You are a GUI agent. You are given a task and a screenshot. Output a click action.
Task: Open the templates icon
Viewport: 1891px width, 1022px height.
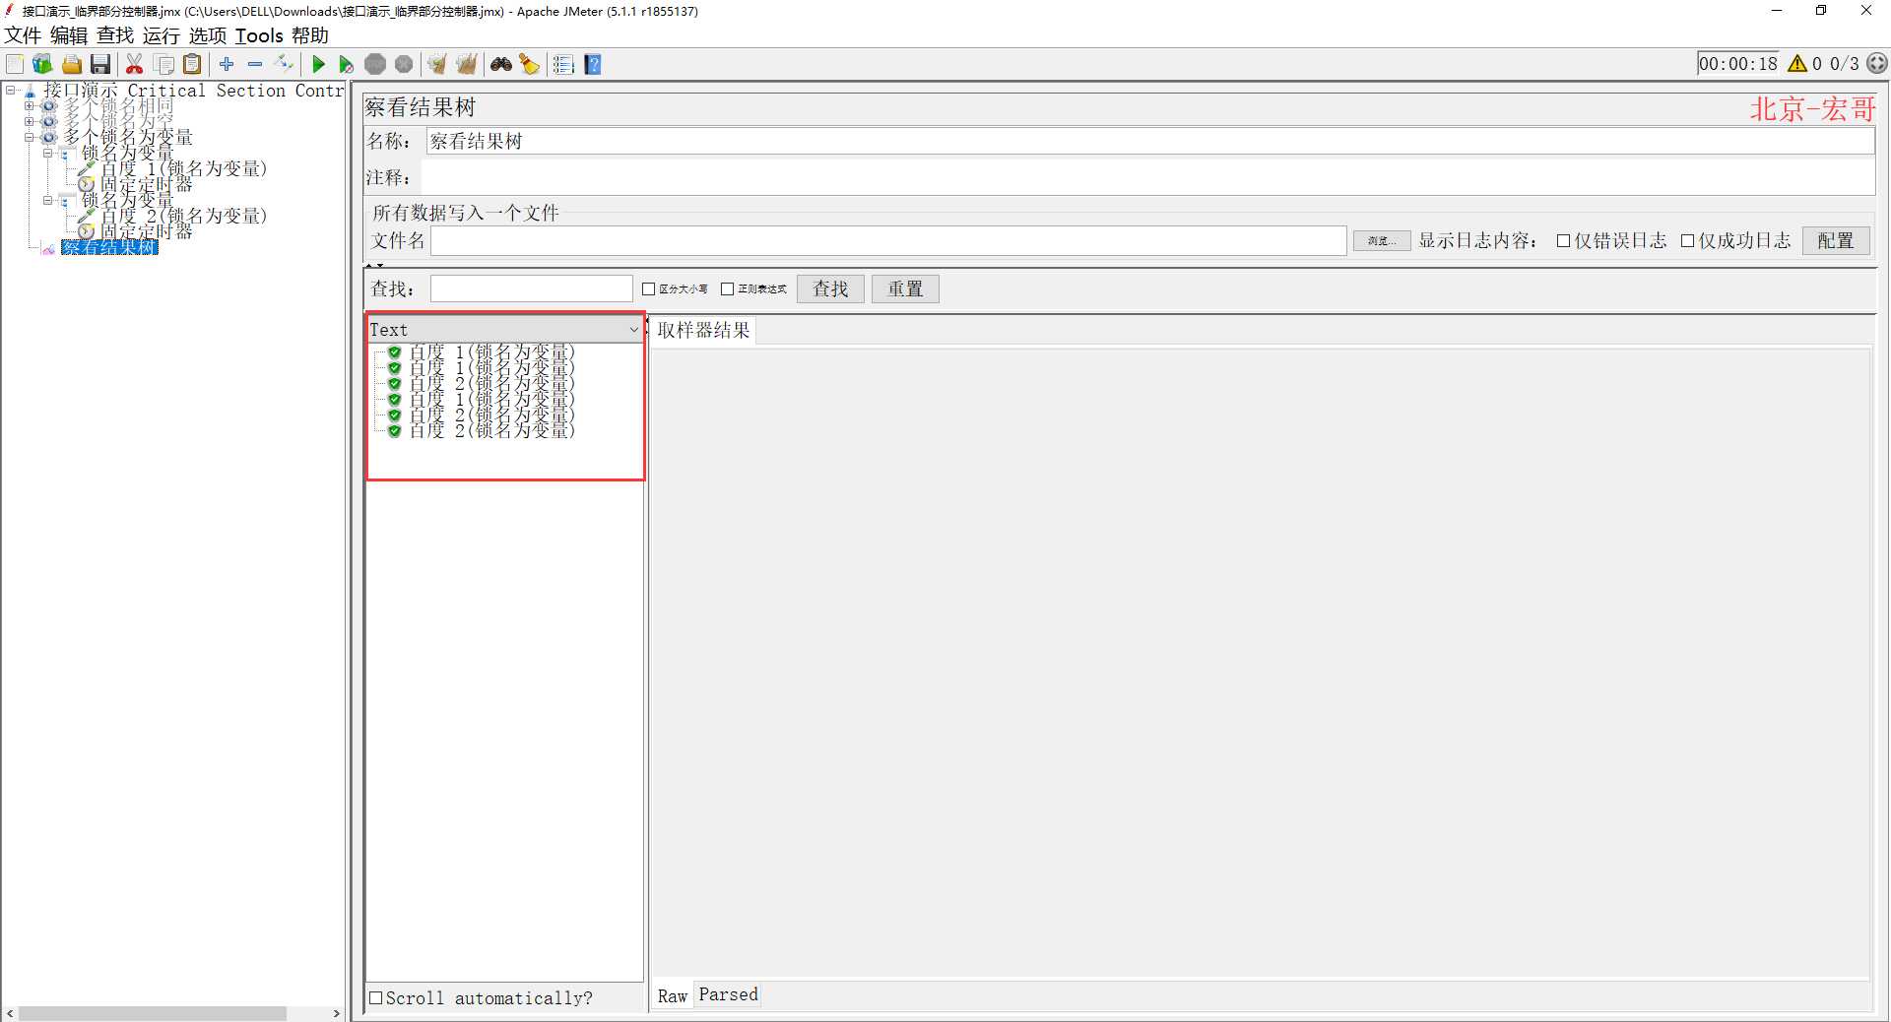(42, 64)
